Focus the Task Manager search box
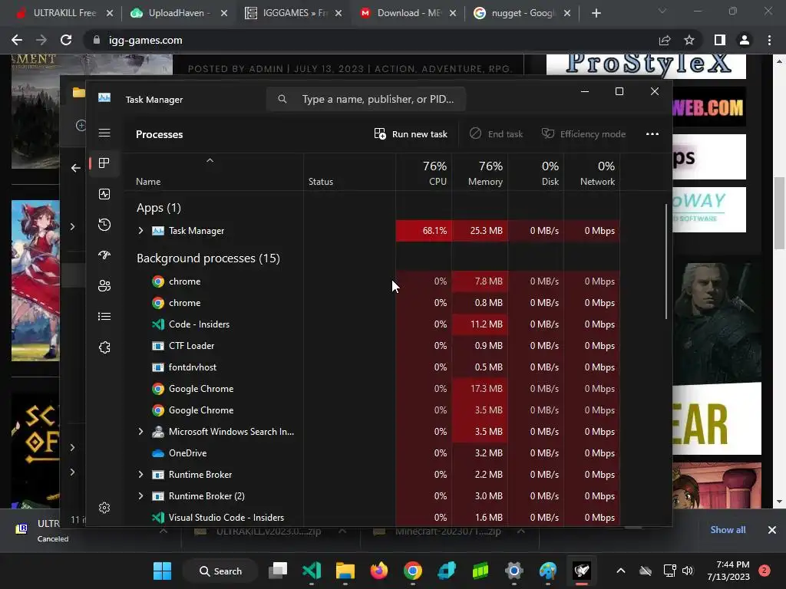786x589 pixels. (x=366, y=99)
